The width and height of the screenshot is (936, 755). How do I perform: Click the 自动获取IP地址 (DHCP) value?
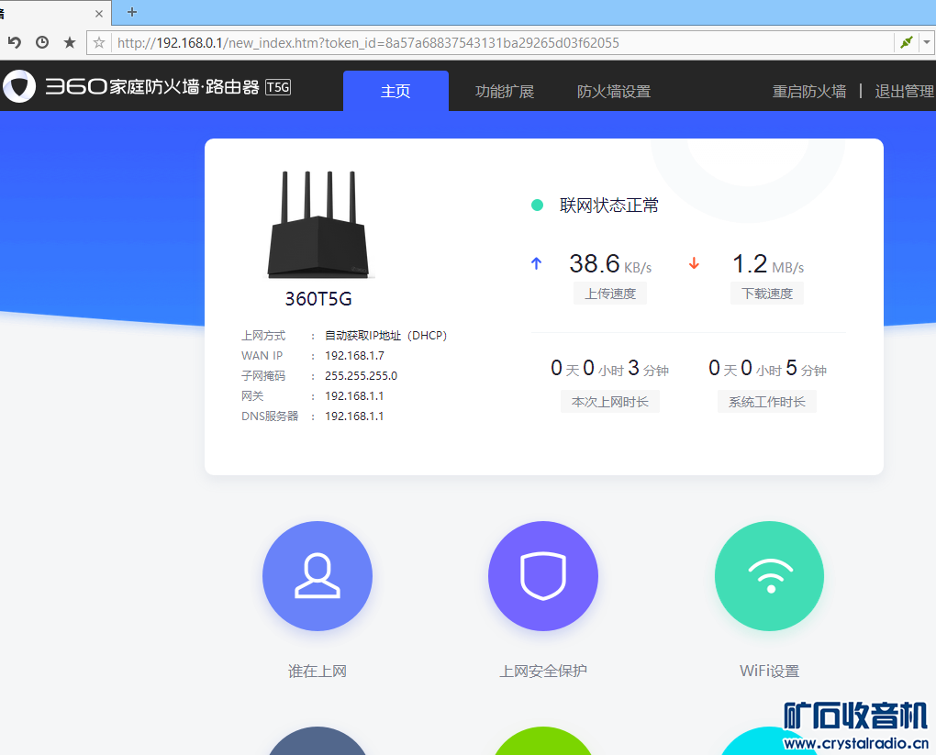pyautogui.click(x=385, y=336)
